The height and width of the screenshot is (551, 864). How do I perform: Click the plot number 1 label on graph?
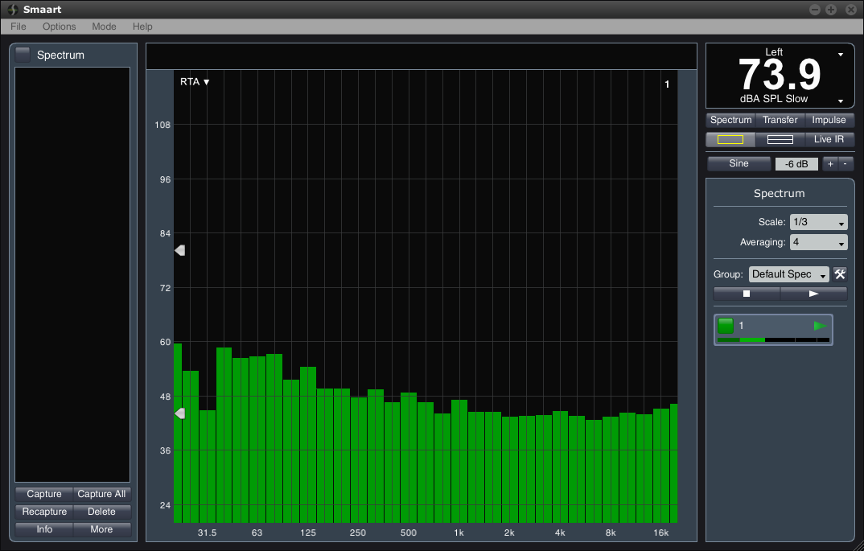[667, 84]
